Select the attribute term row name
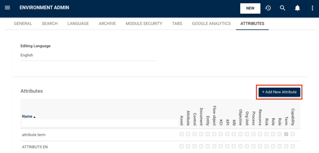This screenshot has width=319, height=153. pos(33,135)
